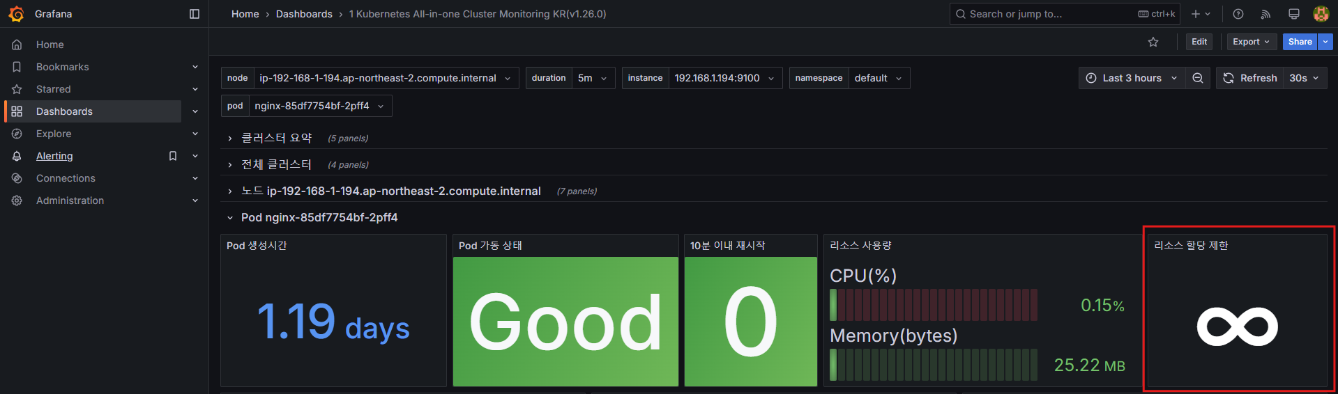Open Starred in sidebar menu

pyautogui.click(x=54, y=89)
